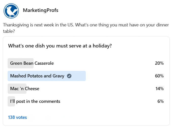Click the gray result bar behind Green Bean

coord(21,63)
